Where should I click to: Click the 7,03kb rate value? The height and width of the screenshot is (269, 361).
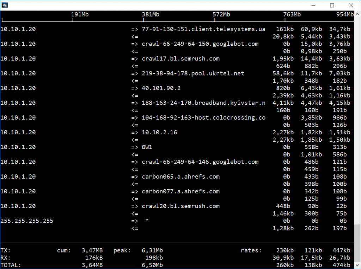(x=339, y=73)
